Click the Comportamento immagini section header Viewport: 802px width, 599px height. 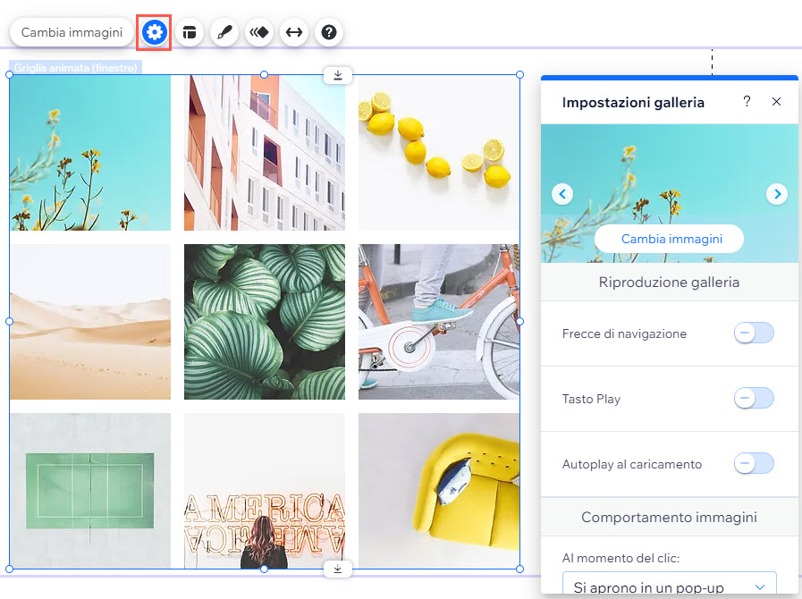pyautogui.click(x=669, y=517)
